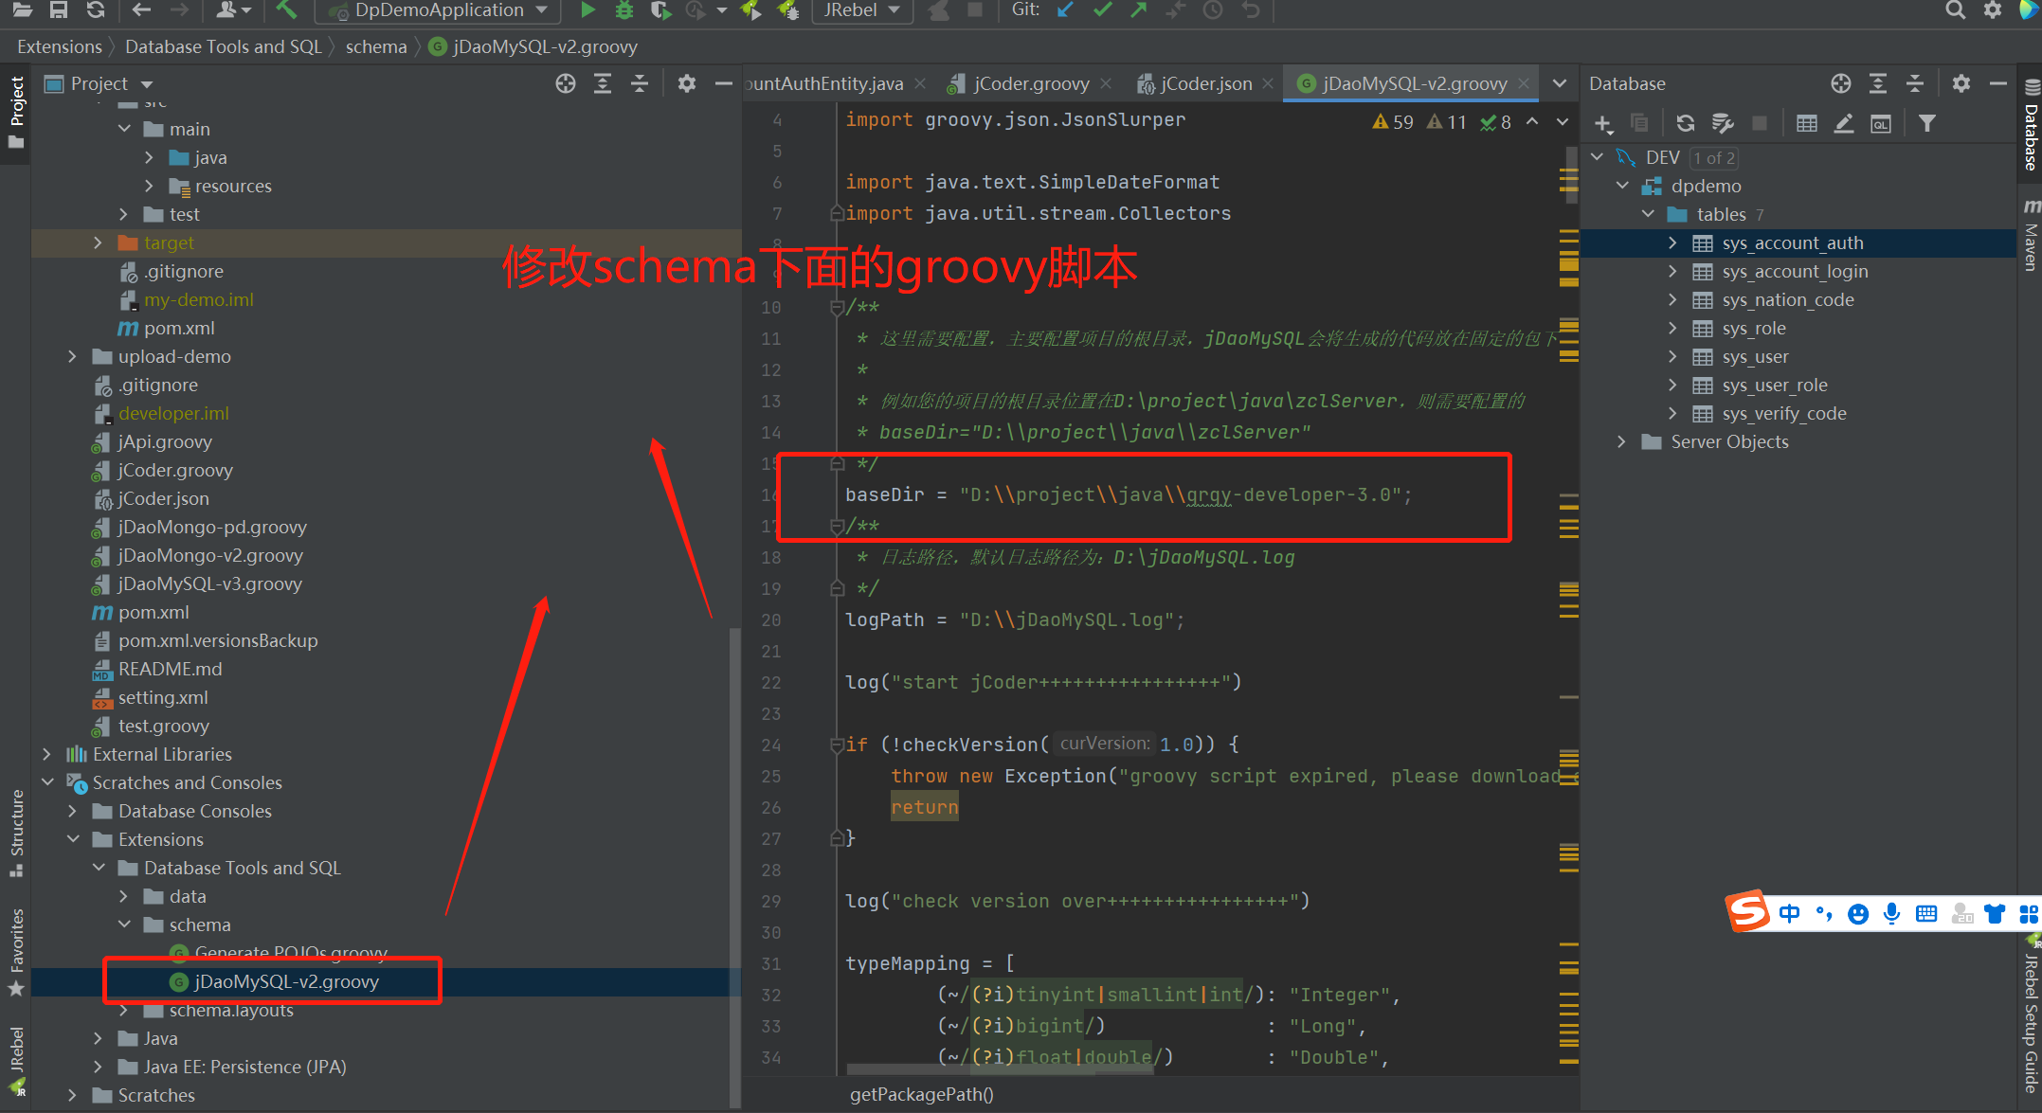Close the jCoder.groovy tab

(1106, 83)
